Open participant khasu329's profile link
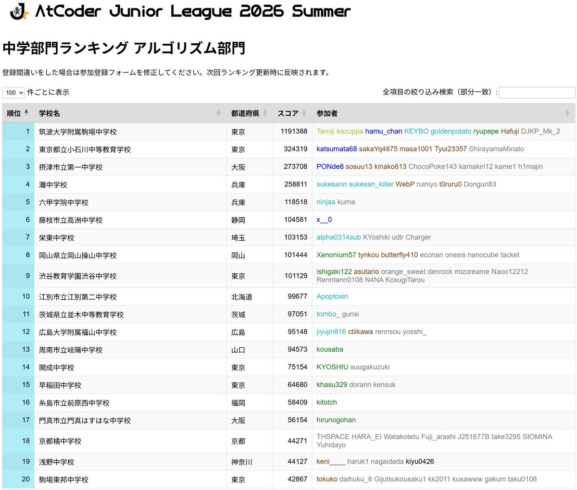This screenshot has height=490, width=577. (332, 385)
